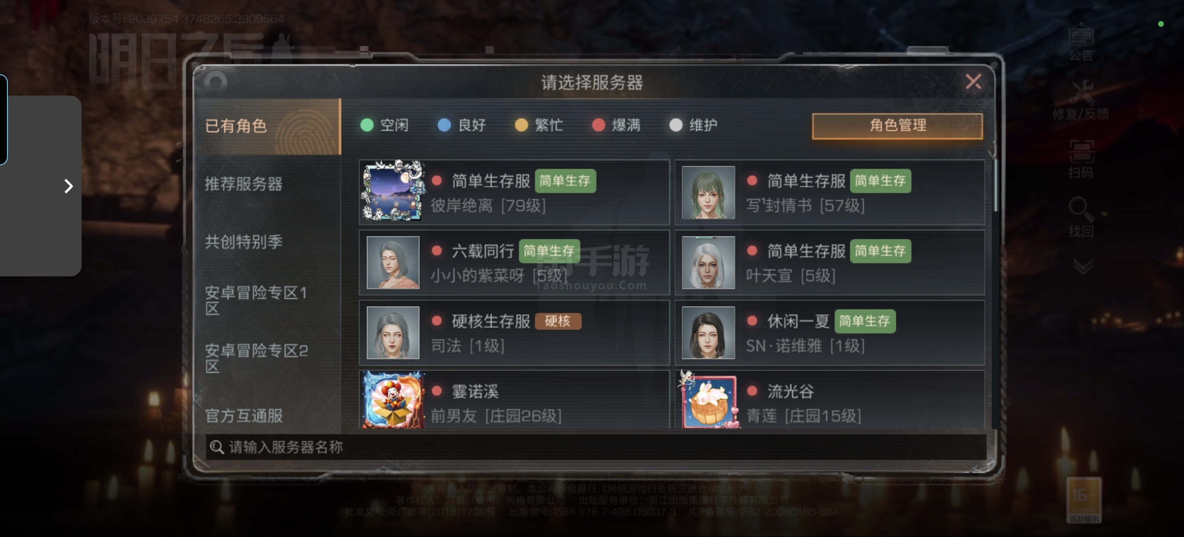Viewport: 1184px width, 537px height.
Task: Close the server selection dialog
Action: tap(973, 82)
